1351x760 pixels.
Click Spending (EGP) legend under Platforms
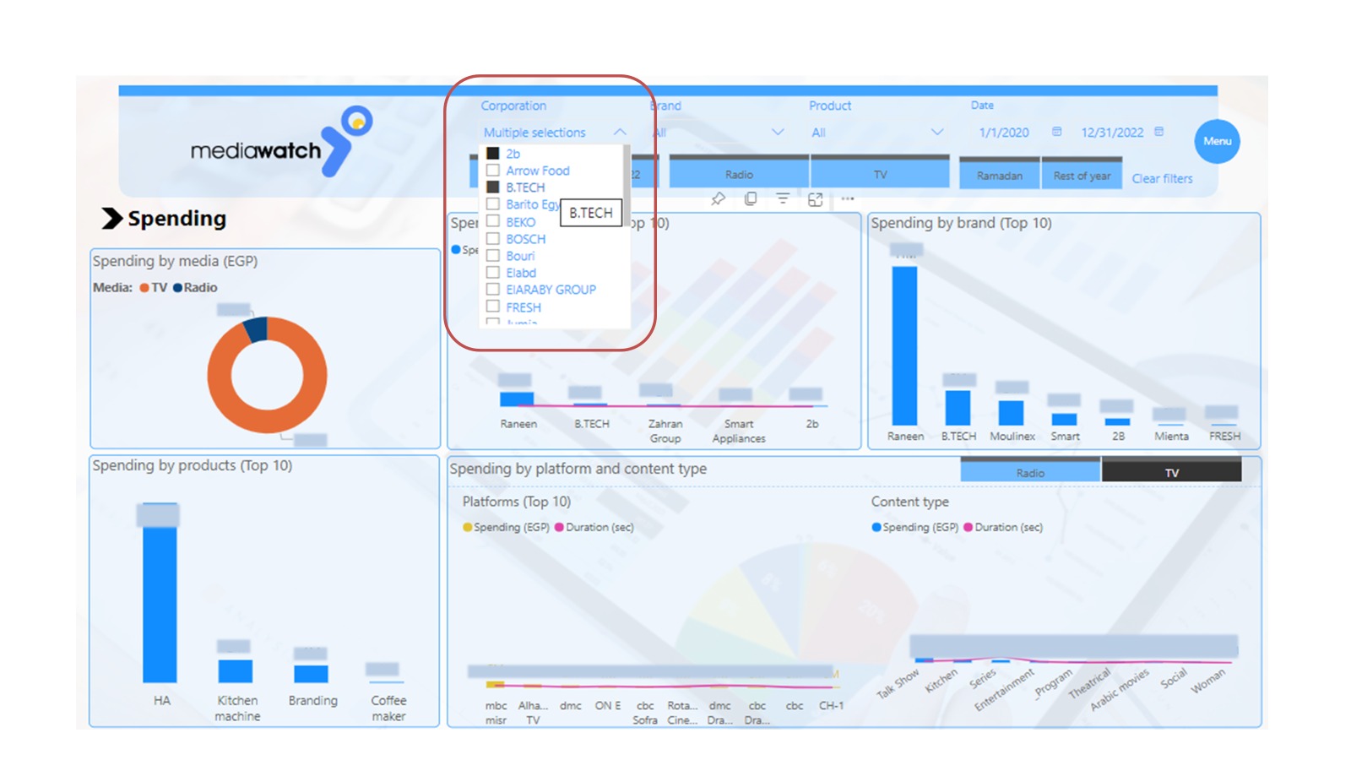click(506, 527)
